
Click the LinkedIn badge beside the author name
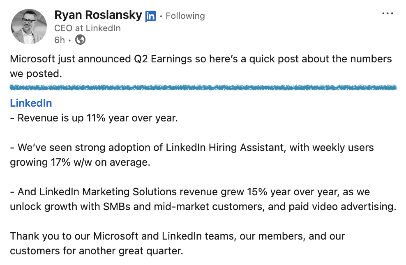(150, 16)
